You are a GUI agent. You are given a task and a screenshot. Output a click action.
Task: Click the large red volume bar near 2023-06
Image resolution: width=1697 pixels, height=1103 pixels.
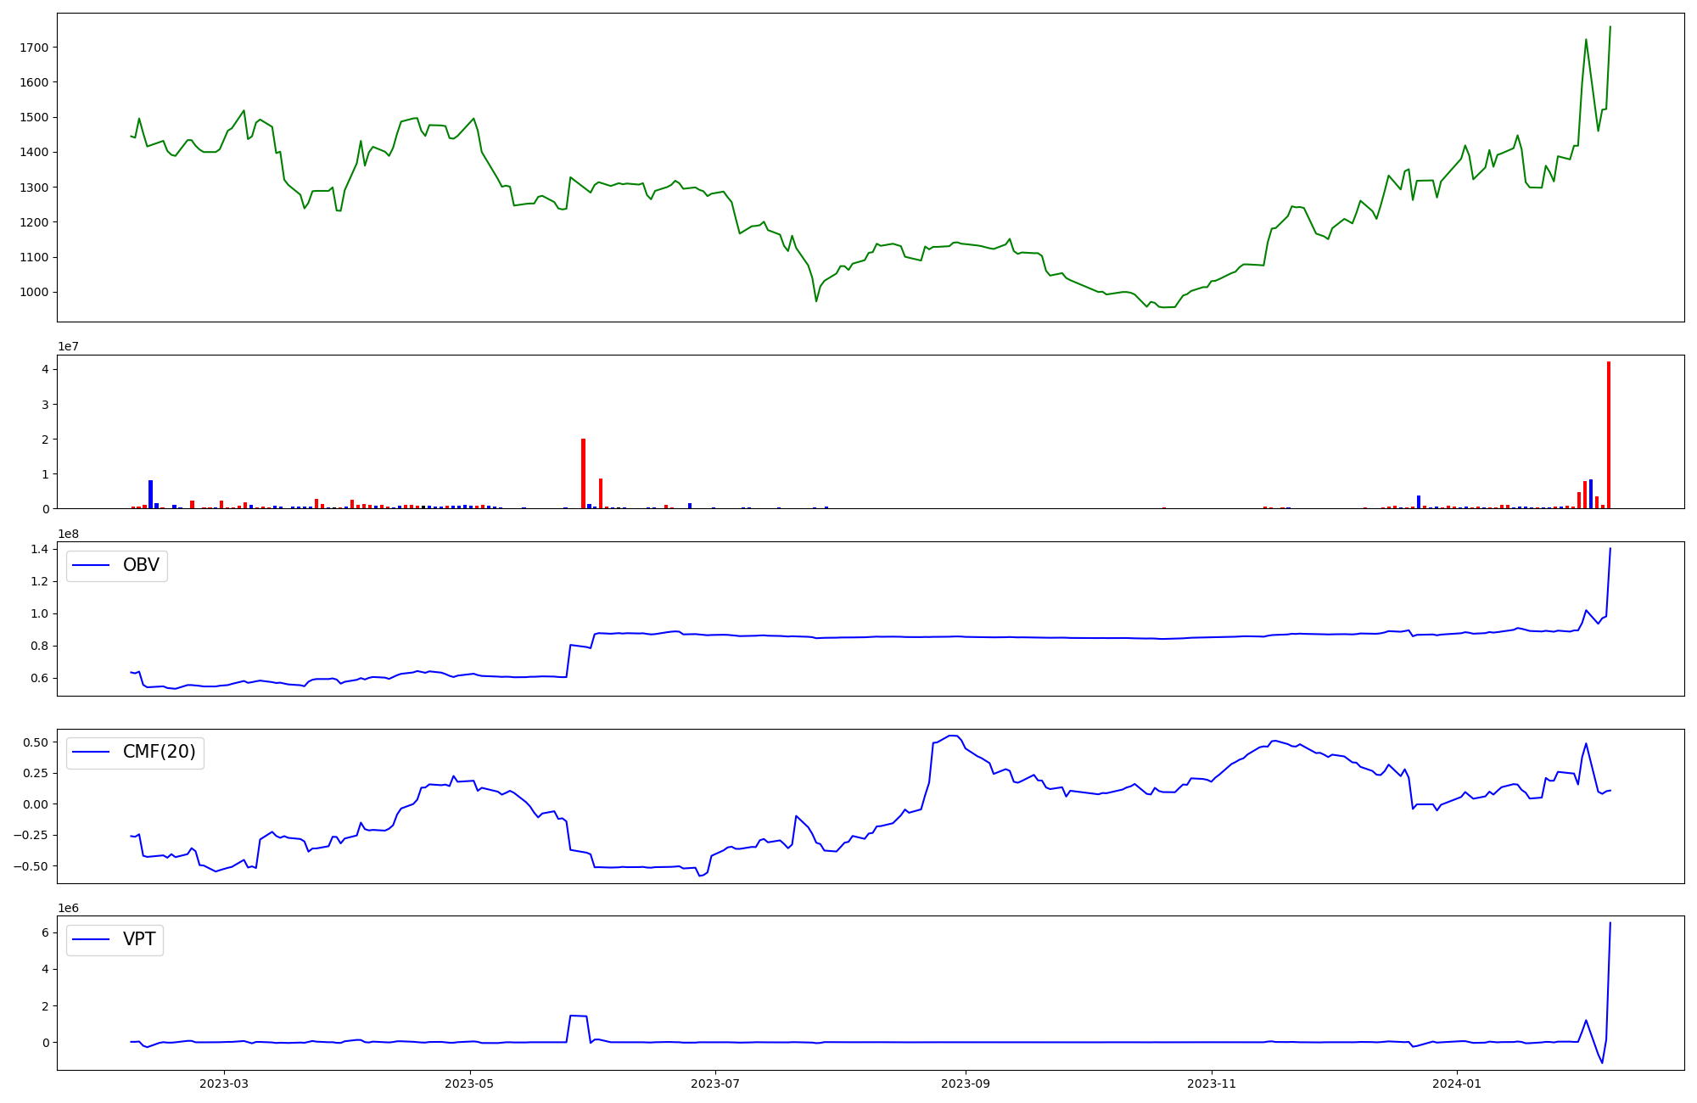click(583, 473)
